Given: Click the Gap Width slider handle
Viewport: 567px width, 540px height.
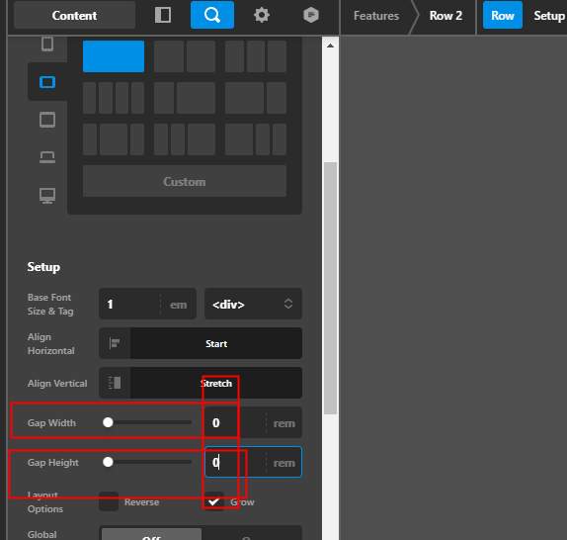Looking at the screenshot, I should (x=108, y=422).
